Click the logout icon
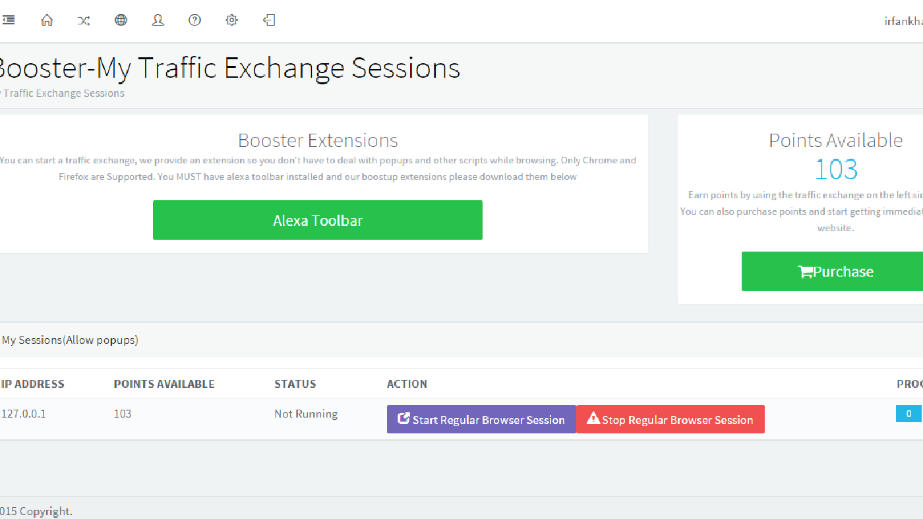Image resolution: width=923 pixels, height=519 pixels. click(269, 20)
